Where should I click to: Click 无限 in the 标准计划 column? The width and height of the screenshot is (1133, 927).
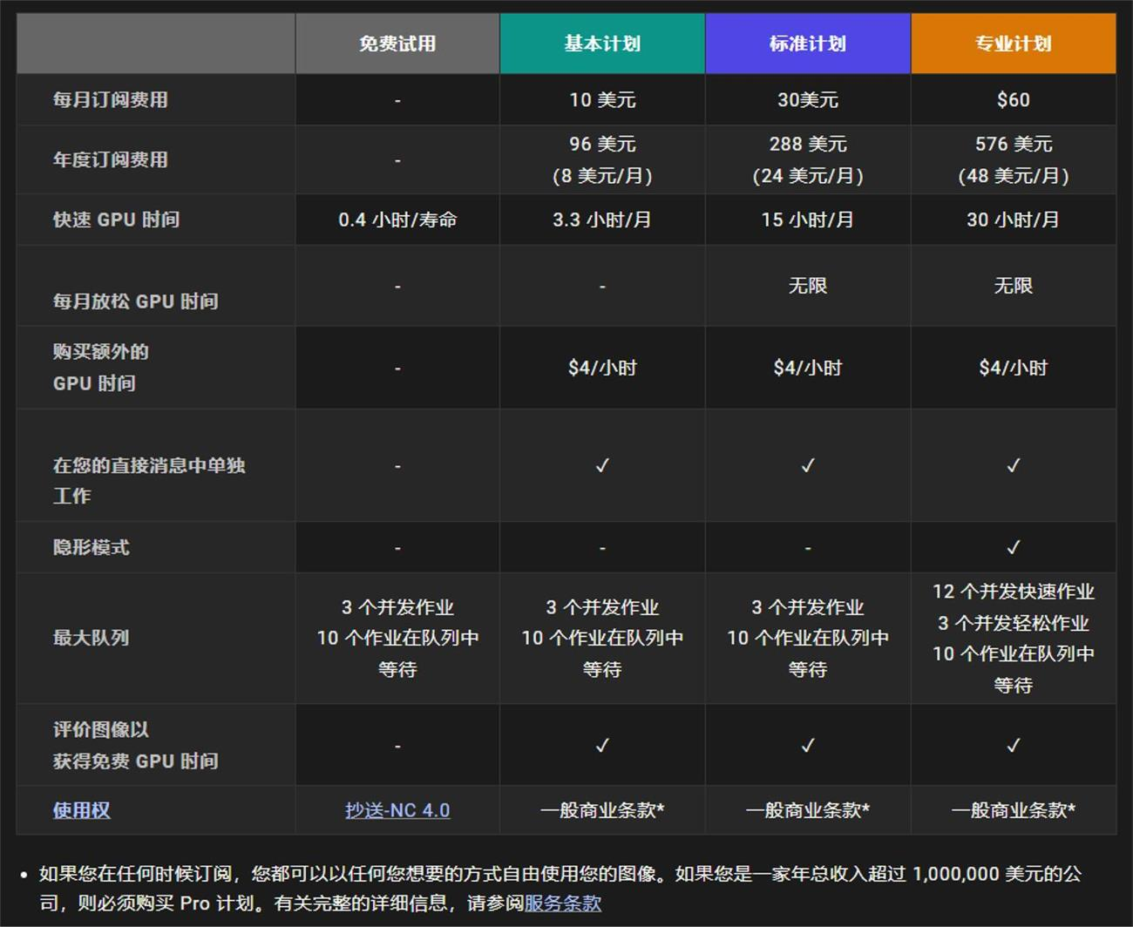point(808,286)
